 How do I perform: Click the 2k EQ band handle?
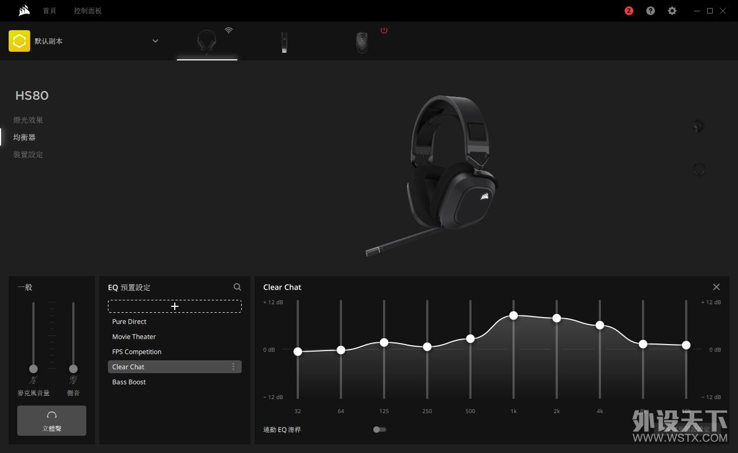[557, 318]
